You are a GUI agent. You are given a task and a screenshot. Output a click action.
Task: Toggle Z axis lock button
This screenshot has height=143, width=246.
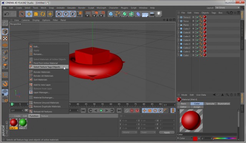(x=73, y=14)
